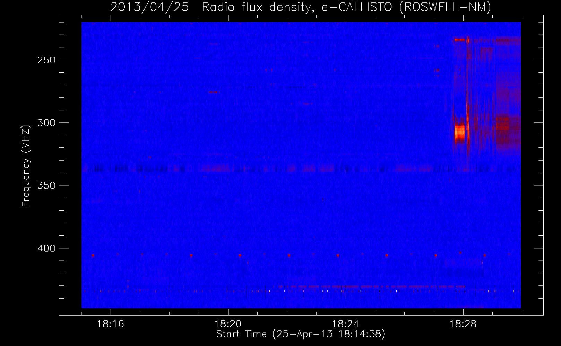Click the 18:28 time tick label
The width and height of the screenshot is (561, 346).
click(463, 324)
